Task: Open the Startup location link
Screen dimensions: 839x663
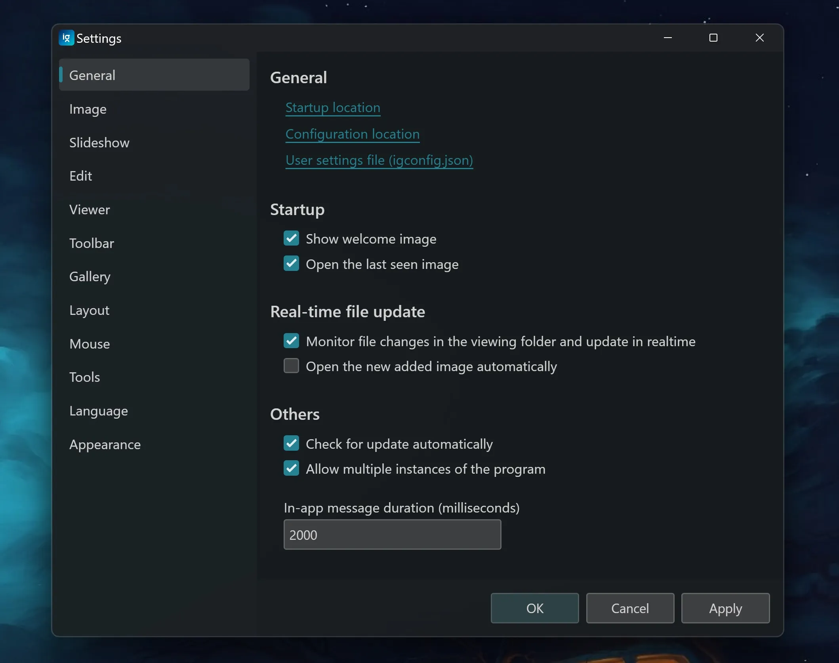Action: 333,108
